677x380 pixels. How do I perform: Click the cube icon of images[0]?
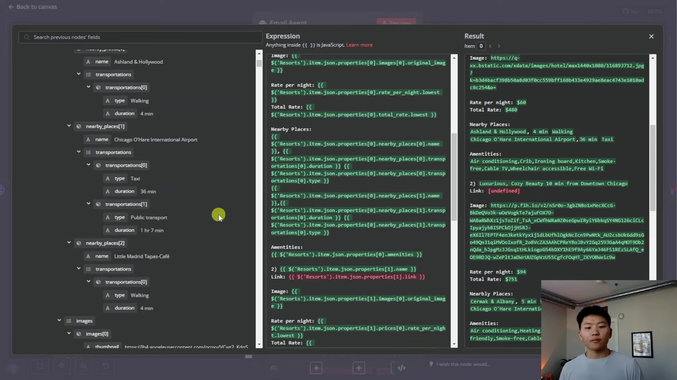click(79, 334)
